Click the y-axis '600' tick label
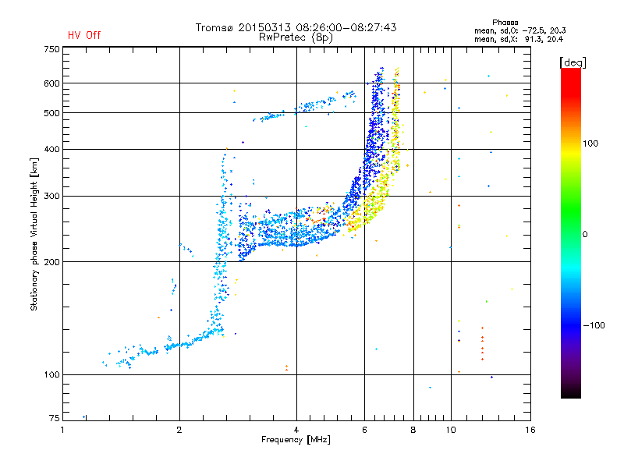The image size is (624, 468). coord(51,83)
